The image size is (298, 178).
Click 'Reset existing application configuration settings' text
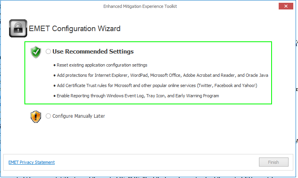point(102,65)
